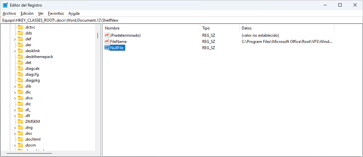Select the .deskthemepack key label
This screenshot has height=157, width=363.
[x=39, y=57]
